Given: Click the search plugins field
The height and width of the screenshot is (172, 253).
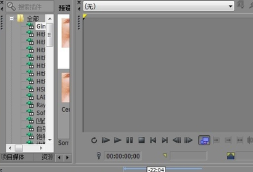Looking at the screenshot, I should [x=30, y=6].
